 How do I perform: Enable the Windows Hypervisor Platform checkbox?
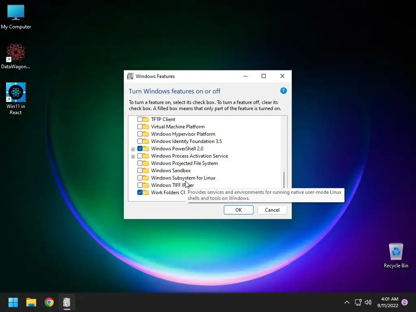[140, 134]
